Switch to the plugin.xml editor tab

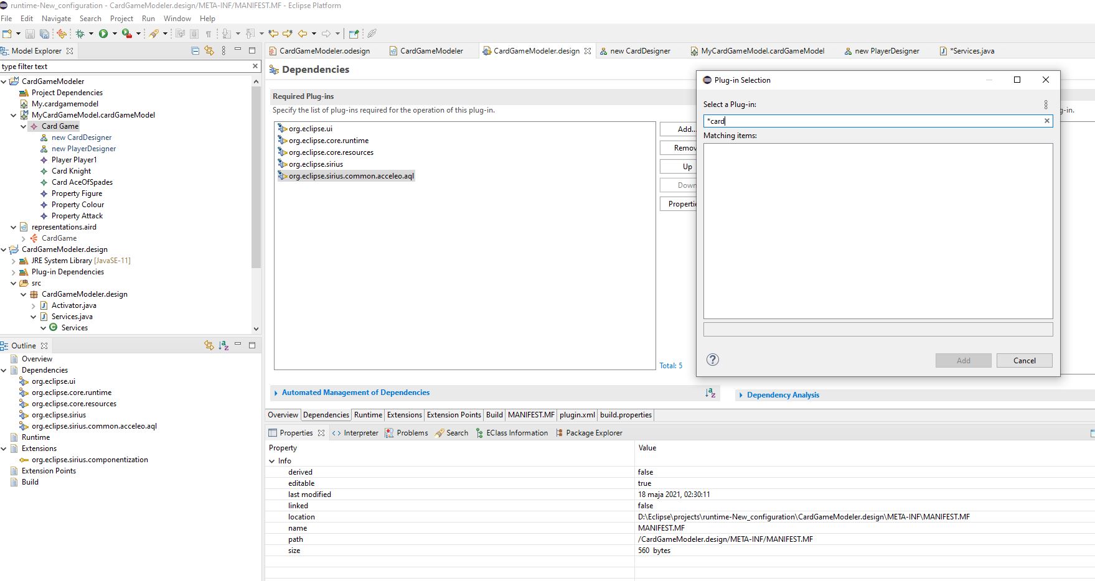577,415
